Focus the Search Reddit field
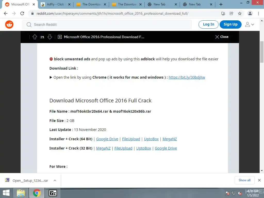This screenshot has width=264, height=198. 107,24
